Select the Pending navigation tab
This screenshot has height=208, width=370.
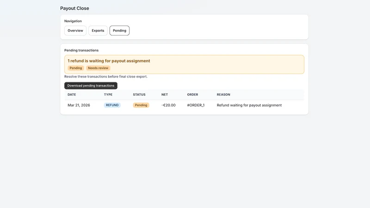coord(119,31)
